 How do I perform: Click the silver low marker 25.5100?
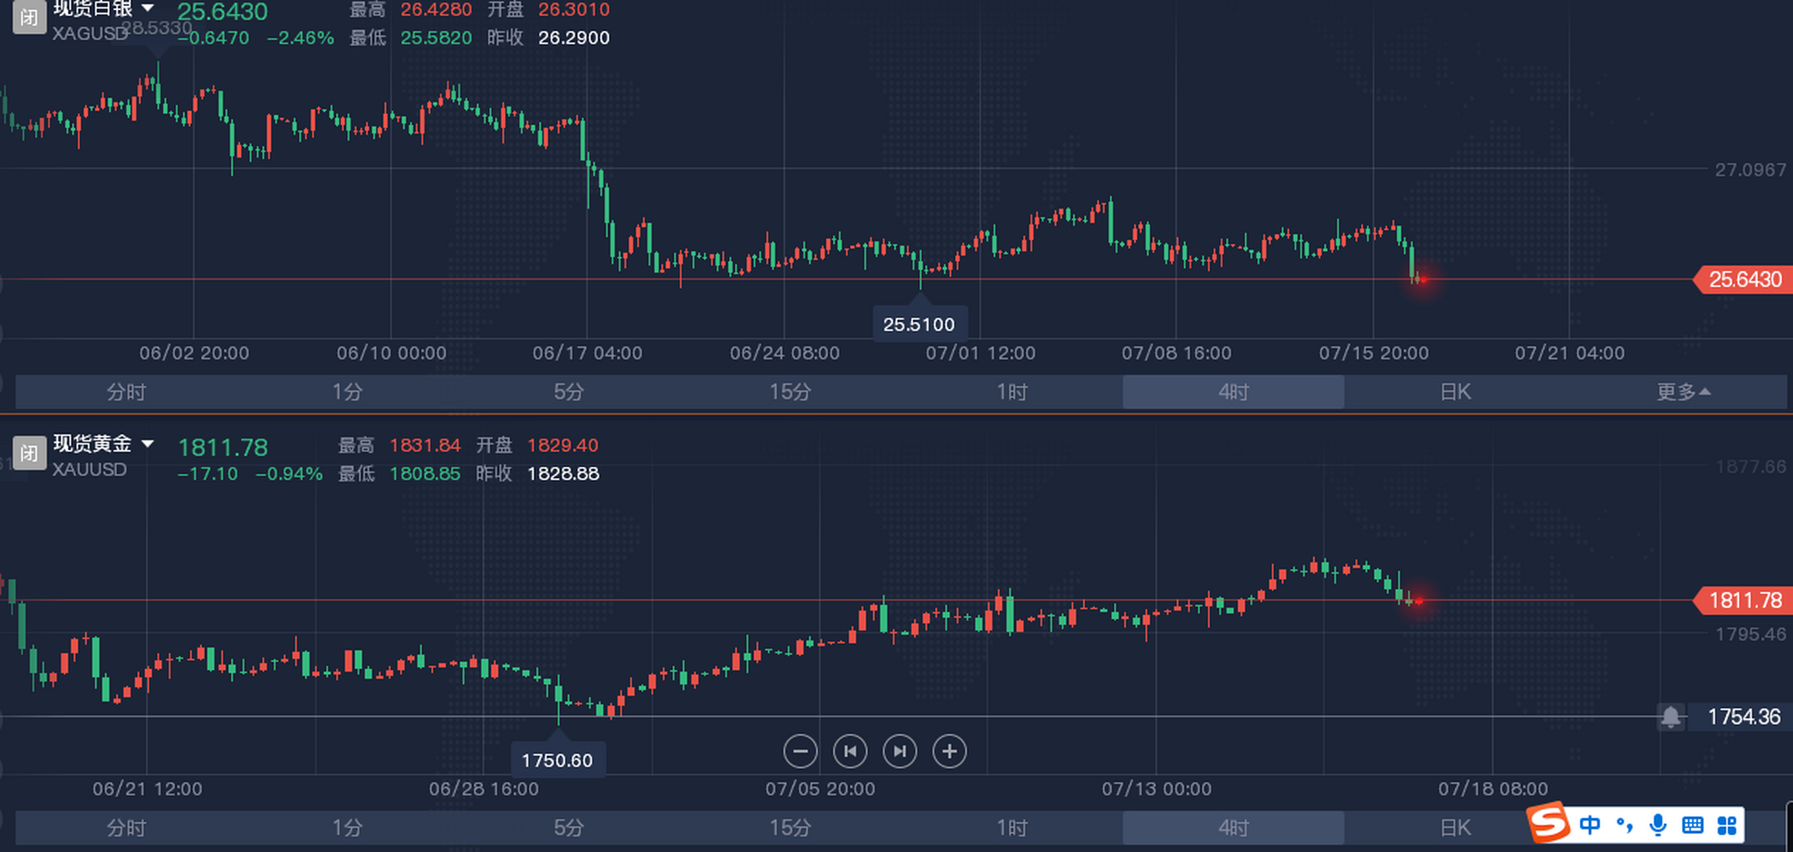click(920, 324)
